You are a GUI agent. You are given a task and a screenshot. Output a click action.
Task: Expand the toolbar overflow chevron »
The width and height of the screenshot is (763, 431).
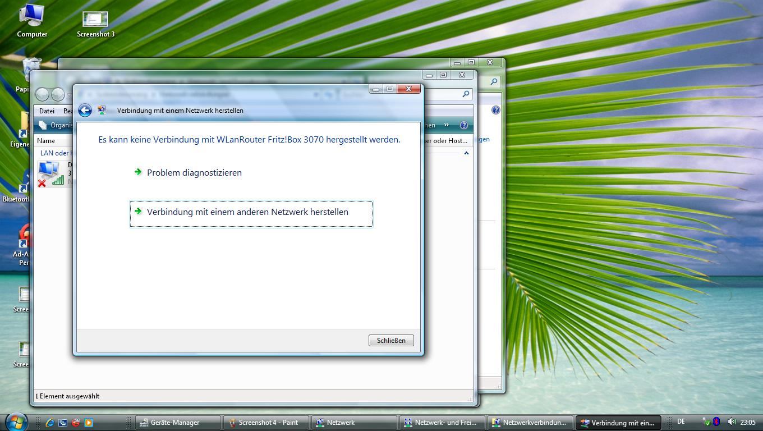tap(447, 125)
